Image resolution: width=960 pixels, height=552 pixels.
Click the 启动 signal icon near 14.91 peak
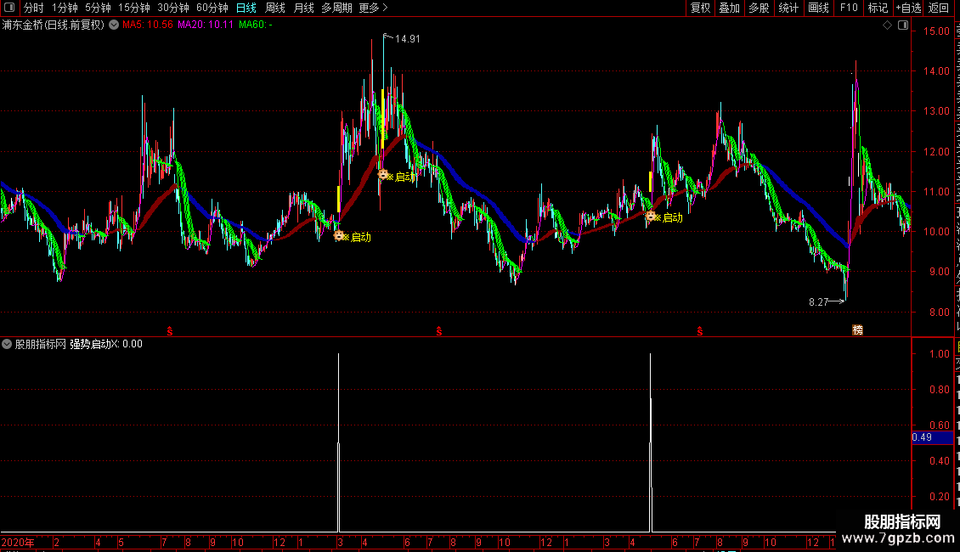382,175
